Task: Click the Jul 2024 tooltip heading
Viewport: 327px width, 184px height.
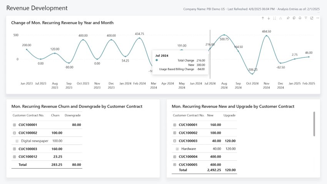Action: (x=162, y=56)
